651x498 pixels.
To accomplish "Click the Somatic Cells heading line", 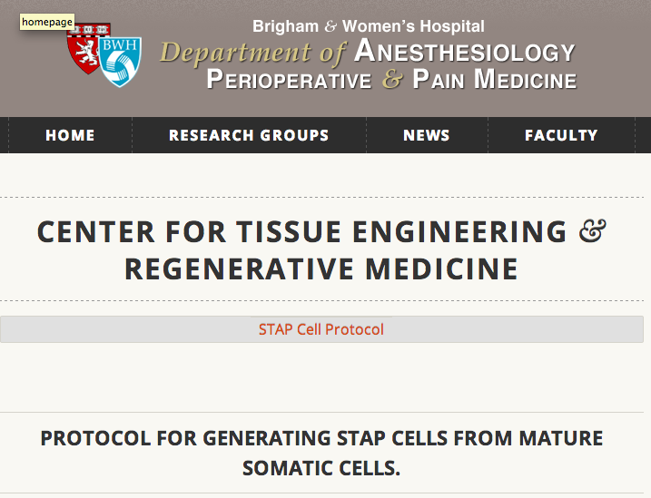I will click(321, 468).
